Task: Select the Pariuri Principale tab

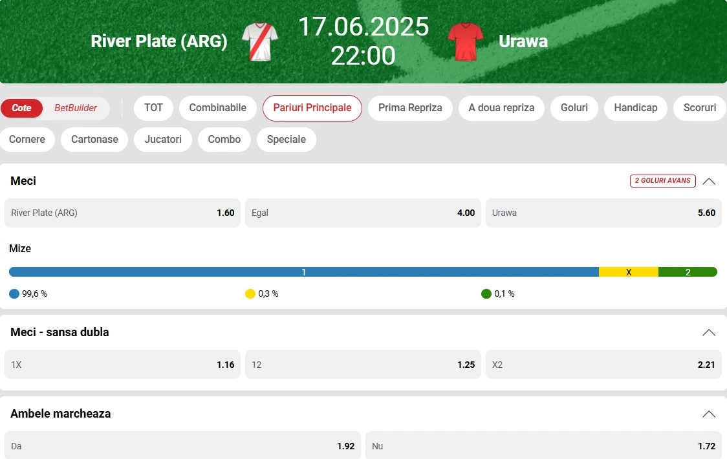Action: 312,108
